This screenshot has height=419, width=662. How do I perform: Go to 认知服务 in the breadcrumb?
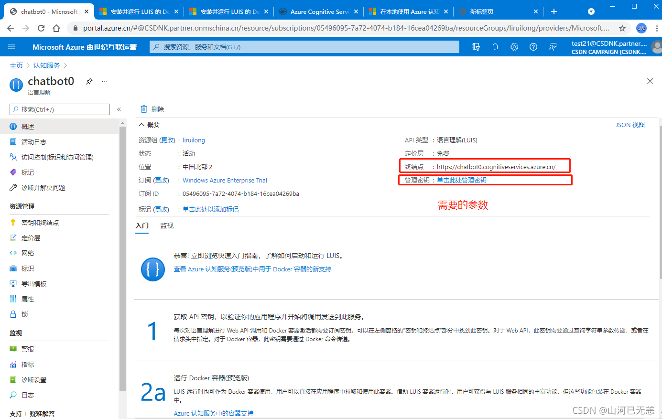(47, 65)
